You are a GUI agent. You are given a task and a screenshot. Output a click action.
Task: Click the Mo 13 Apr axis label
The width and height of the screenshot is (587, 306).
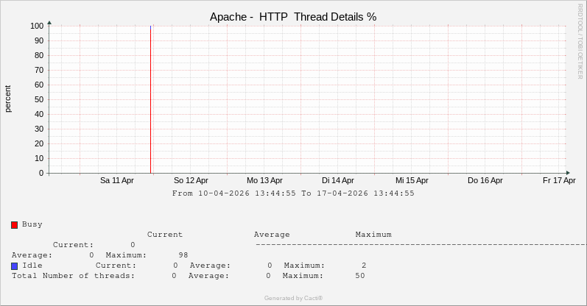coord(264,180)
